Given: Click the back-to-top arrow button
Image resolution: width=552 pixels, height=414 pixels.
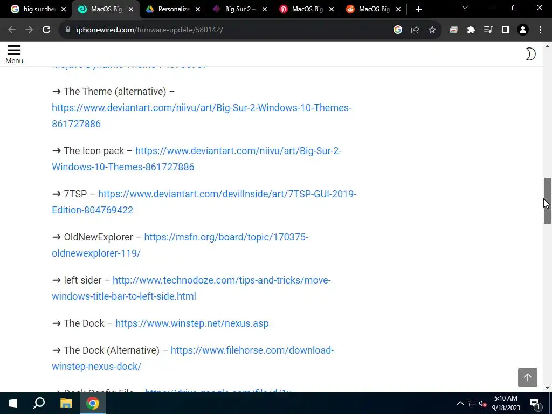Looking at the screenshot, I should coord(527,377).
